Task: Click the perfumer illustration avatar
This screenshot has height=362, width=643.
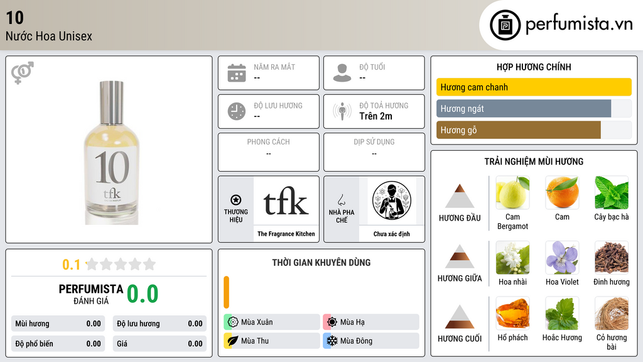Action: (392, 200)
